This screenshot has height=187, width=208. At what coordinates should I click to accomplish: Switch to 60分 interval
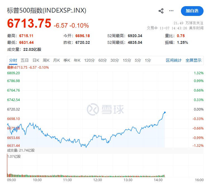coord(102,60)
